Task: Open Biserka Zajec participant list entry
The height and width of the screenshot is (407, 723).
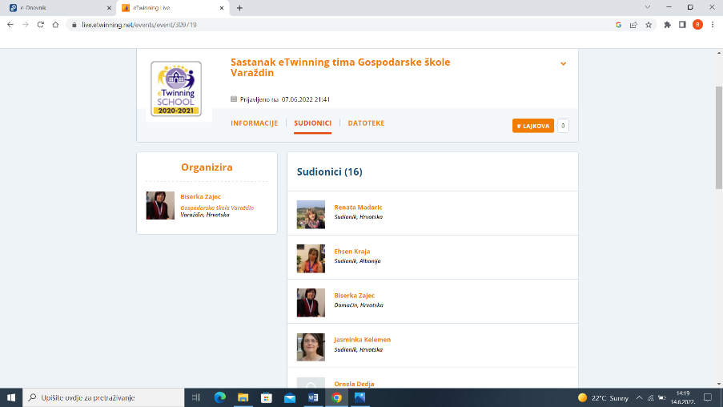Action: tap(354, 296)
